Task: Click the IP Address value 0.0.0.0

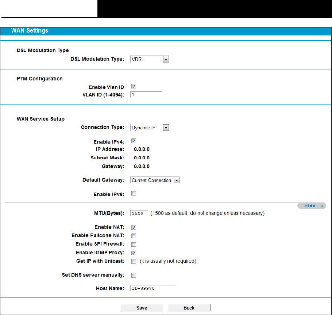Action: tap(142, 149)
